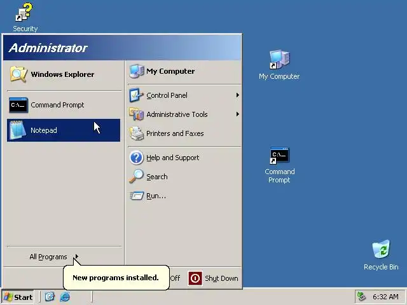
Task: Select the My Computer desktop icon
Action: pyautogui.click(x=279, y=60)
